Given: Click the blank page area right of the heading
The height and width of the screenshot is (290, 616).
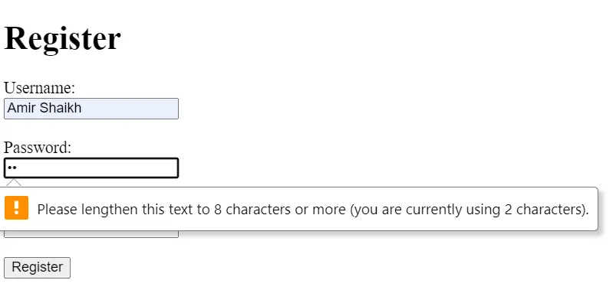Looking at the screenshot, I should pos(365,38).
